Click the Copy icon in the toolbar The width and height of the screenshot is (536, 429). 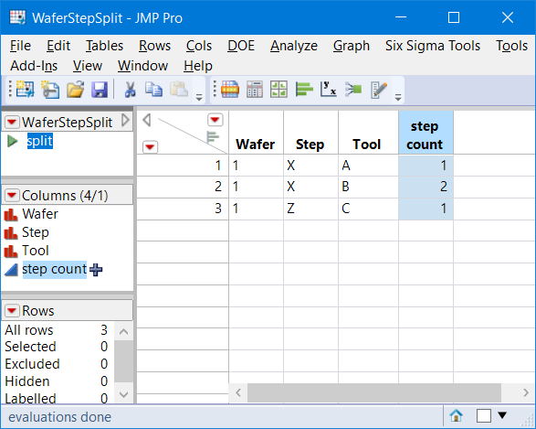[x=153, y=90]
